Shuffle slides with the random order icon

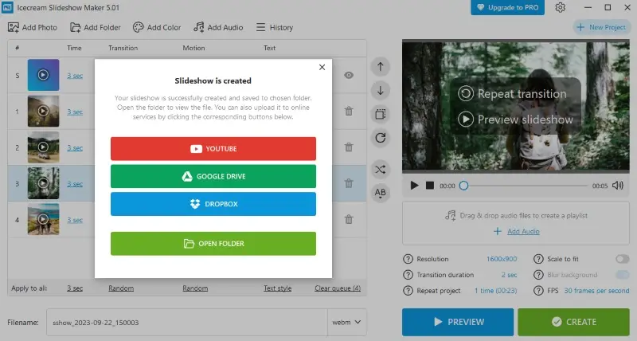(x=381, y=169)
